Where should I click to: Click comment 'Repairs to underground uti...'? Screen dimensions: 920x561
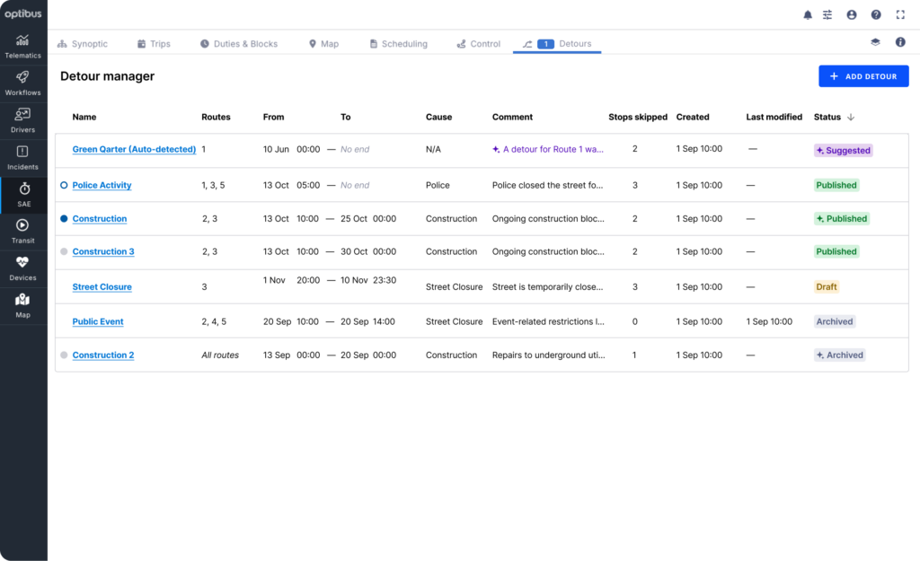[549, 355]
